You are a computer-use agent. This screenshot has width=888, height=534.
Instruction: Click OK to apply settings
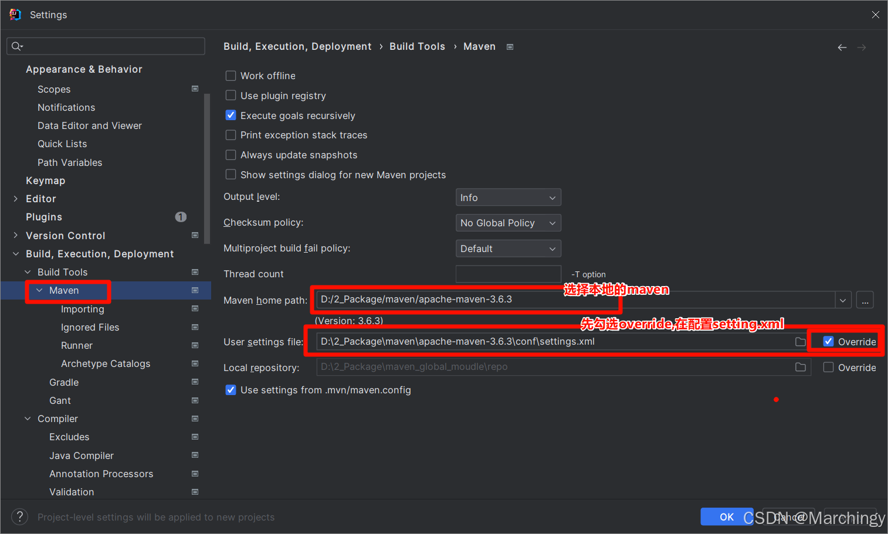[727, 516]
